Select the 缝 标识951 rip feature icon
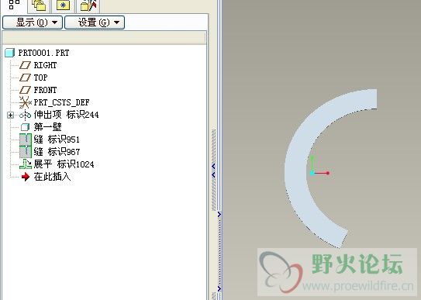This screenshot has width=421, height=300. (x=26, y=140)
